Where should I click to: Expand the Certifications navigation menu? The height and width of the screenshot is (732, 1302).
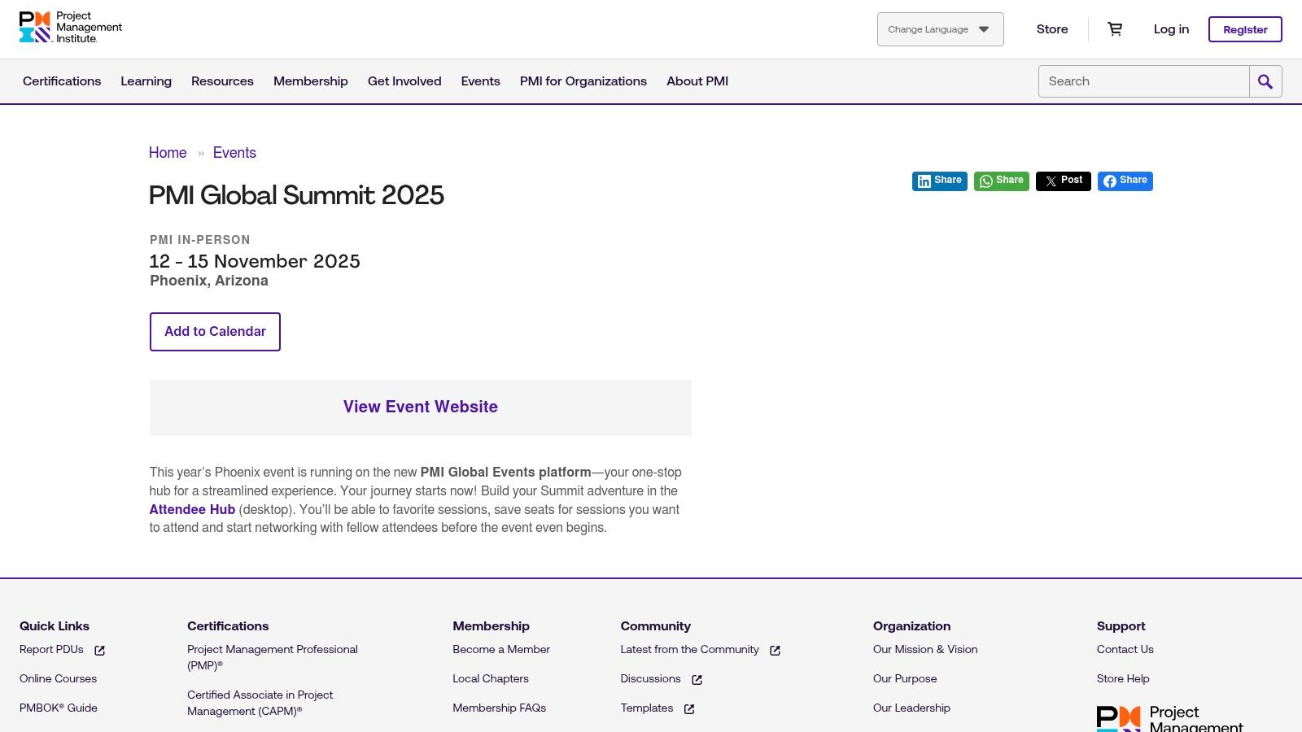coord(62,81)
